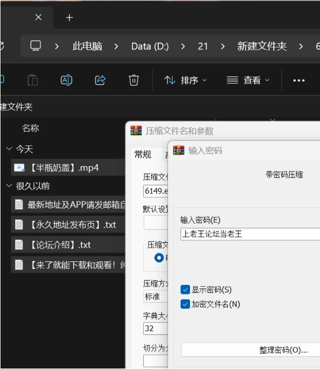
Task: Expand chevron after 此电脑 breadcrumb
Action: pyautogui.click(x=116, y=46)
